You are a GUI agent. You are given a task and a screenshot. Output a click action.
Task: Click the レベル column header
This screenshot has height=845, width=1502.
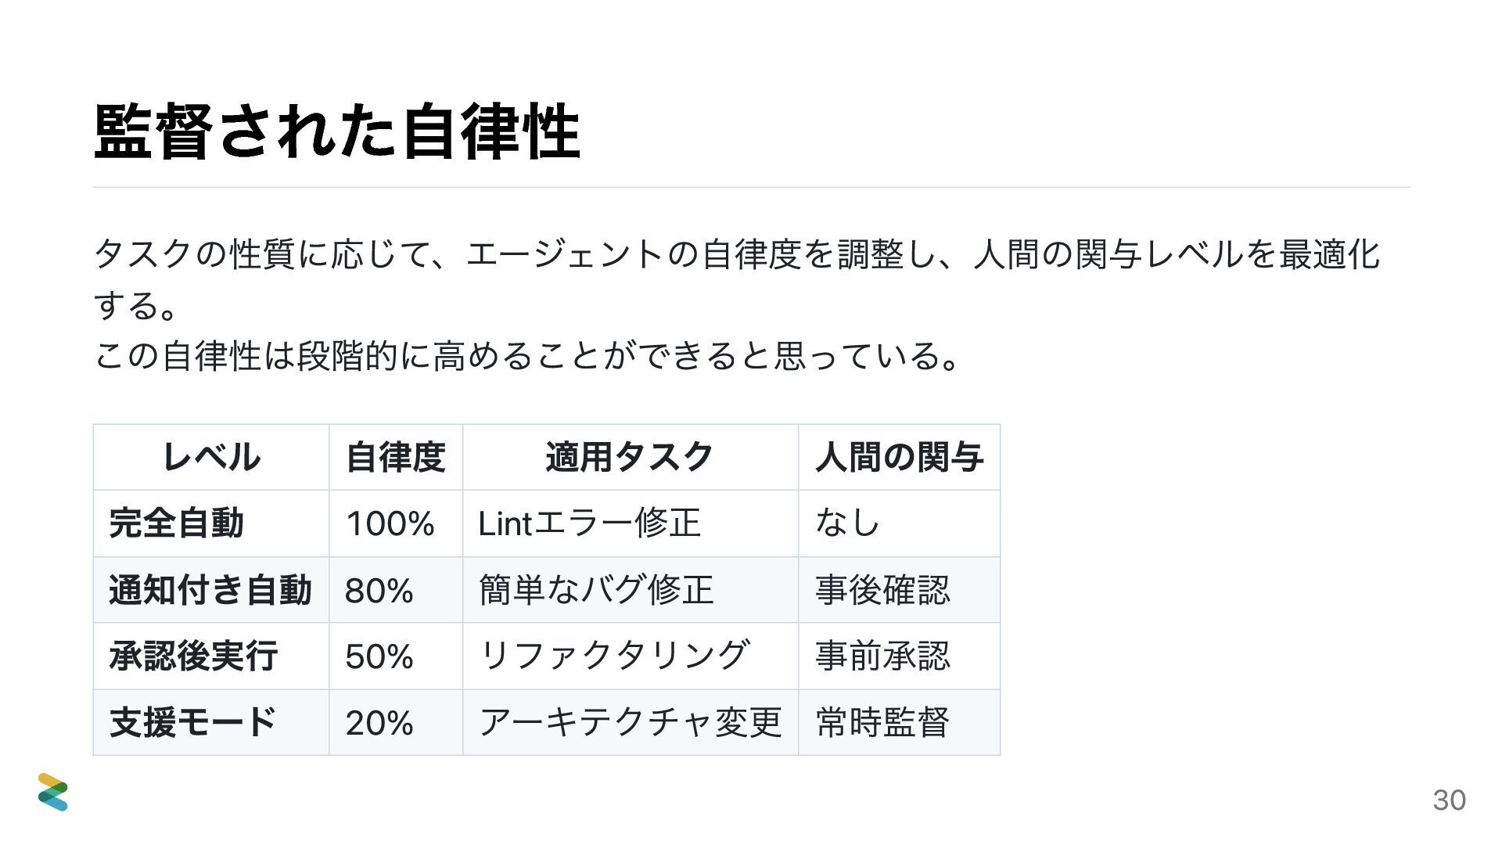[x=211, y=457]
